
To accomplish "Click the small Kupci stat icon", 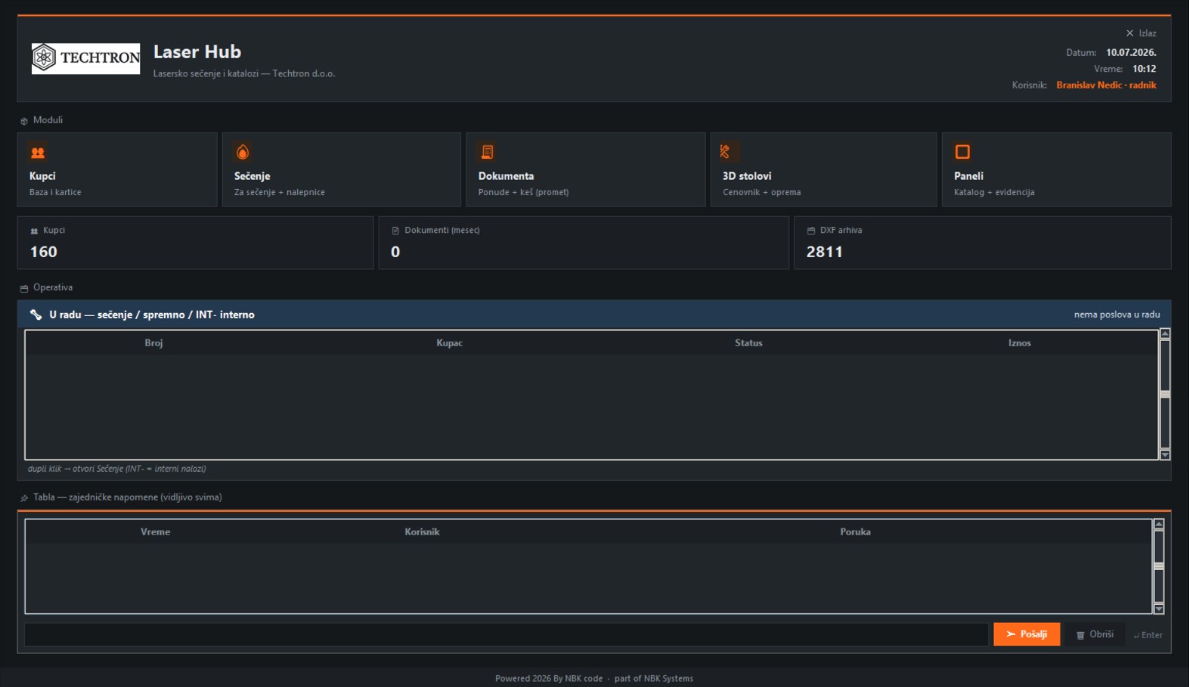I will click(x=34, y=231).
